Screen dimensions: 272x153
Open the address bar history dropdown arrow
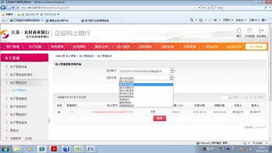199,8
